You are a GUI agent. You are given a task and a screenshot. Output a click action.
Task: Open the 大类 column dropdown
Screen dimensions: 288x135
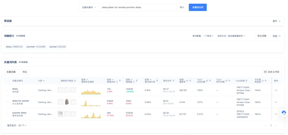click(41, 81)
